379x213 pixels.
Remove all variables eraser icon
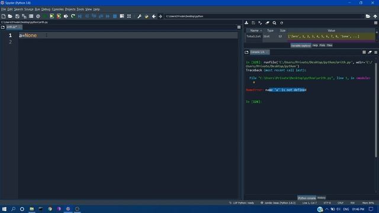267,22
